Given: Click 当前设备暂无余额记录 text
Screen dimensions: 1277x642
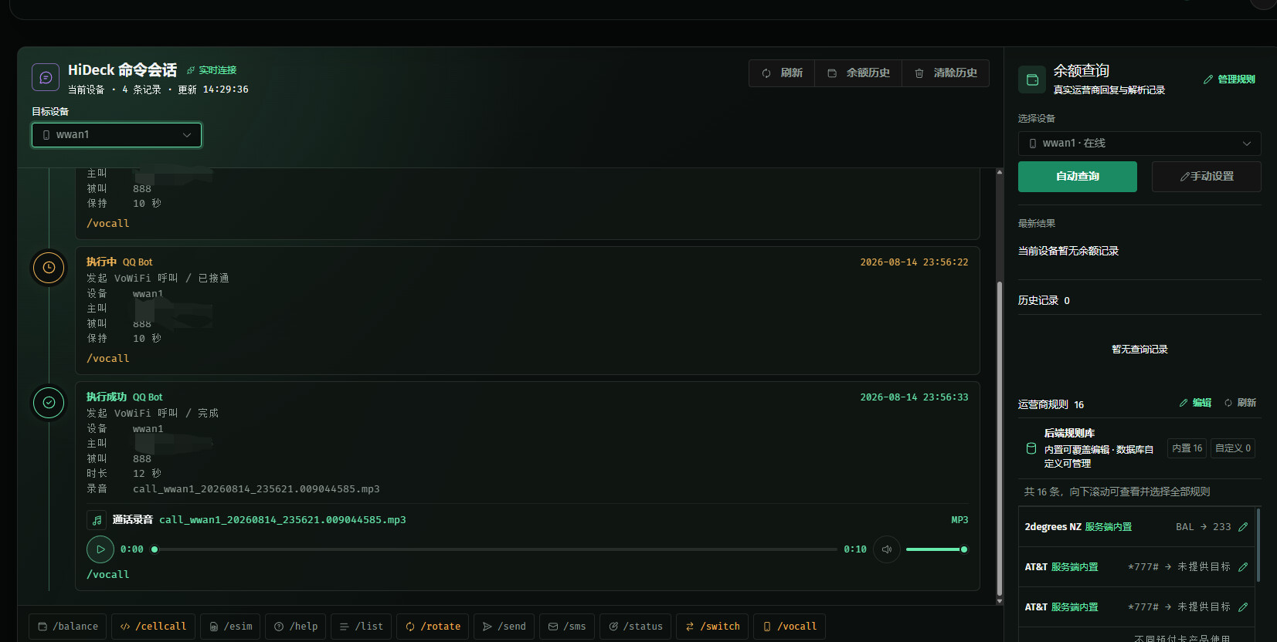Looking at the screenshot, I should pyautogui.click(x=1068, y=252).
